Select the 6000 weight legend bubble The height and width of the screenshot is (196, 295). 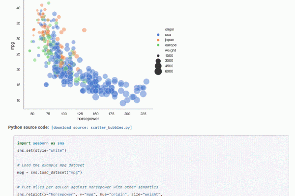pyautogui.click(x=158, y=72)
